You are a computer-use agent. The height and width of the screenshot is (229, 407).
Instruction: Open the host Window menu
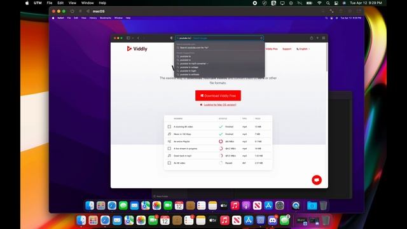coord(88,3)
